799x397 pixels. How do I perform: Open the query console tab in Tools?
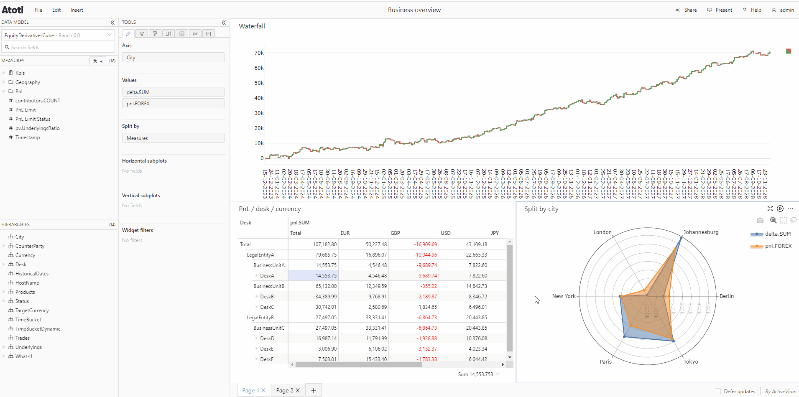coord(182,34)
